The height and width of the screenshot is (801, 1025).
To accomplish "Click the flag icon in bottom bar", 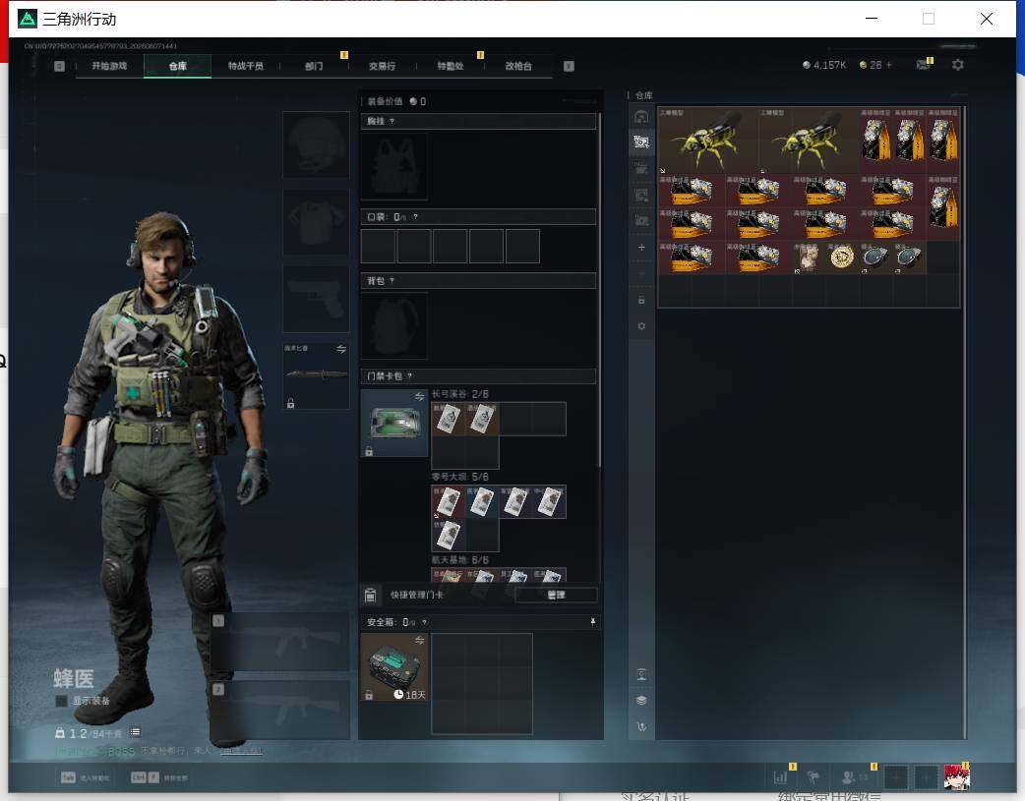I will [814, 777].
